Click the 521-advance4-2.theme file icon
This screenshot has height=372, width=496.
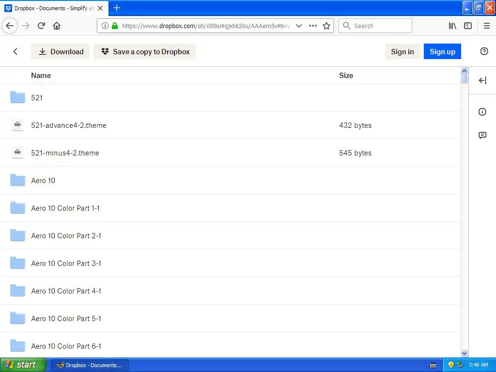tap(17, 125)
